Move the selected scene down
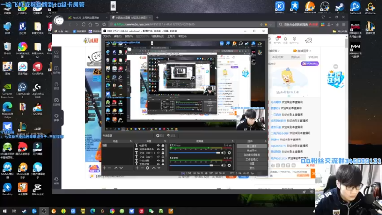The height and width of the screenshot is (215, 382). tap(121, 168)
